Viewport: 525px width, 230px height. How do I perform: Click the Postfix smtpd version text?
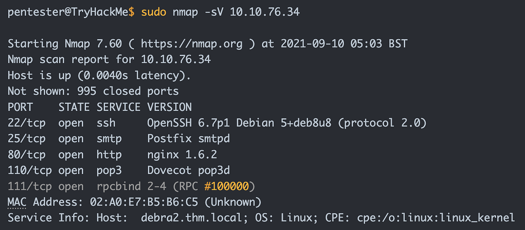coord(189,139)
